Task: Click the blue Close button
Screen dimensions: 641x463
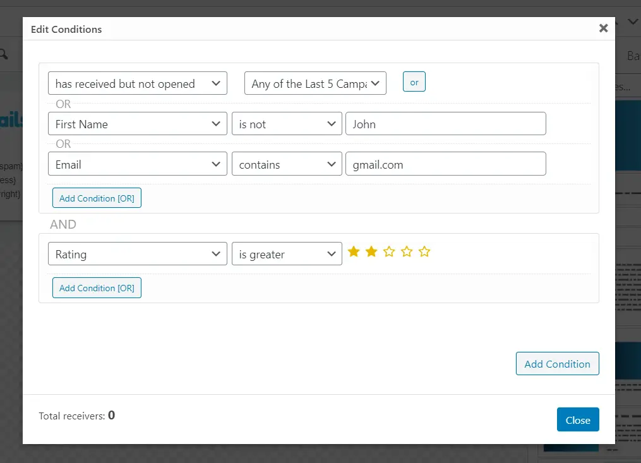Action: (578, 419)
